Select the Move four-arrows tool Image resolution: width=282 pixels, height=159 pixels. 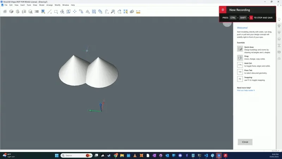point(75,12)
